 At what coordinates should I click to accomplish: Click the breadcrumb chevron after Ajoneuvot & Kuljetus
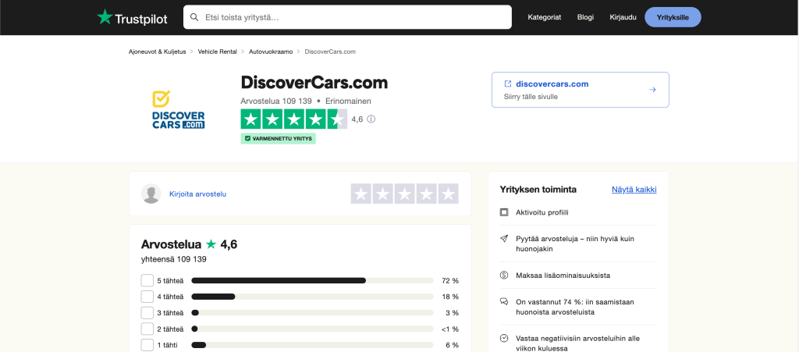192,52
